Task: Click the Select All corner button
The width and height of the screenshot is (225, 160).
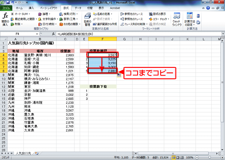Action: [x=4, y=39]
